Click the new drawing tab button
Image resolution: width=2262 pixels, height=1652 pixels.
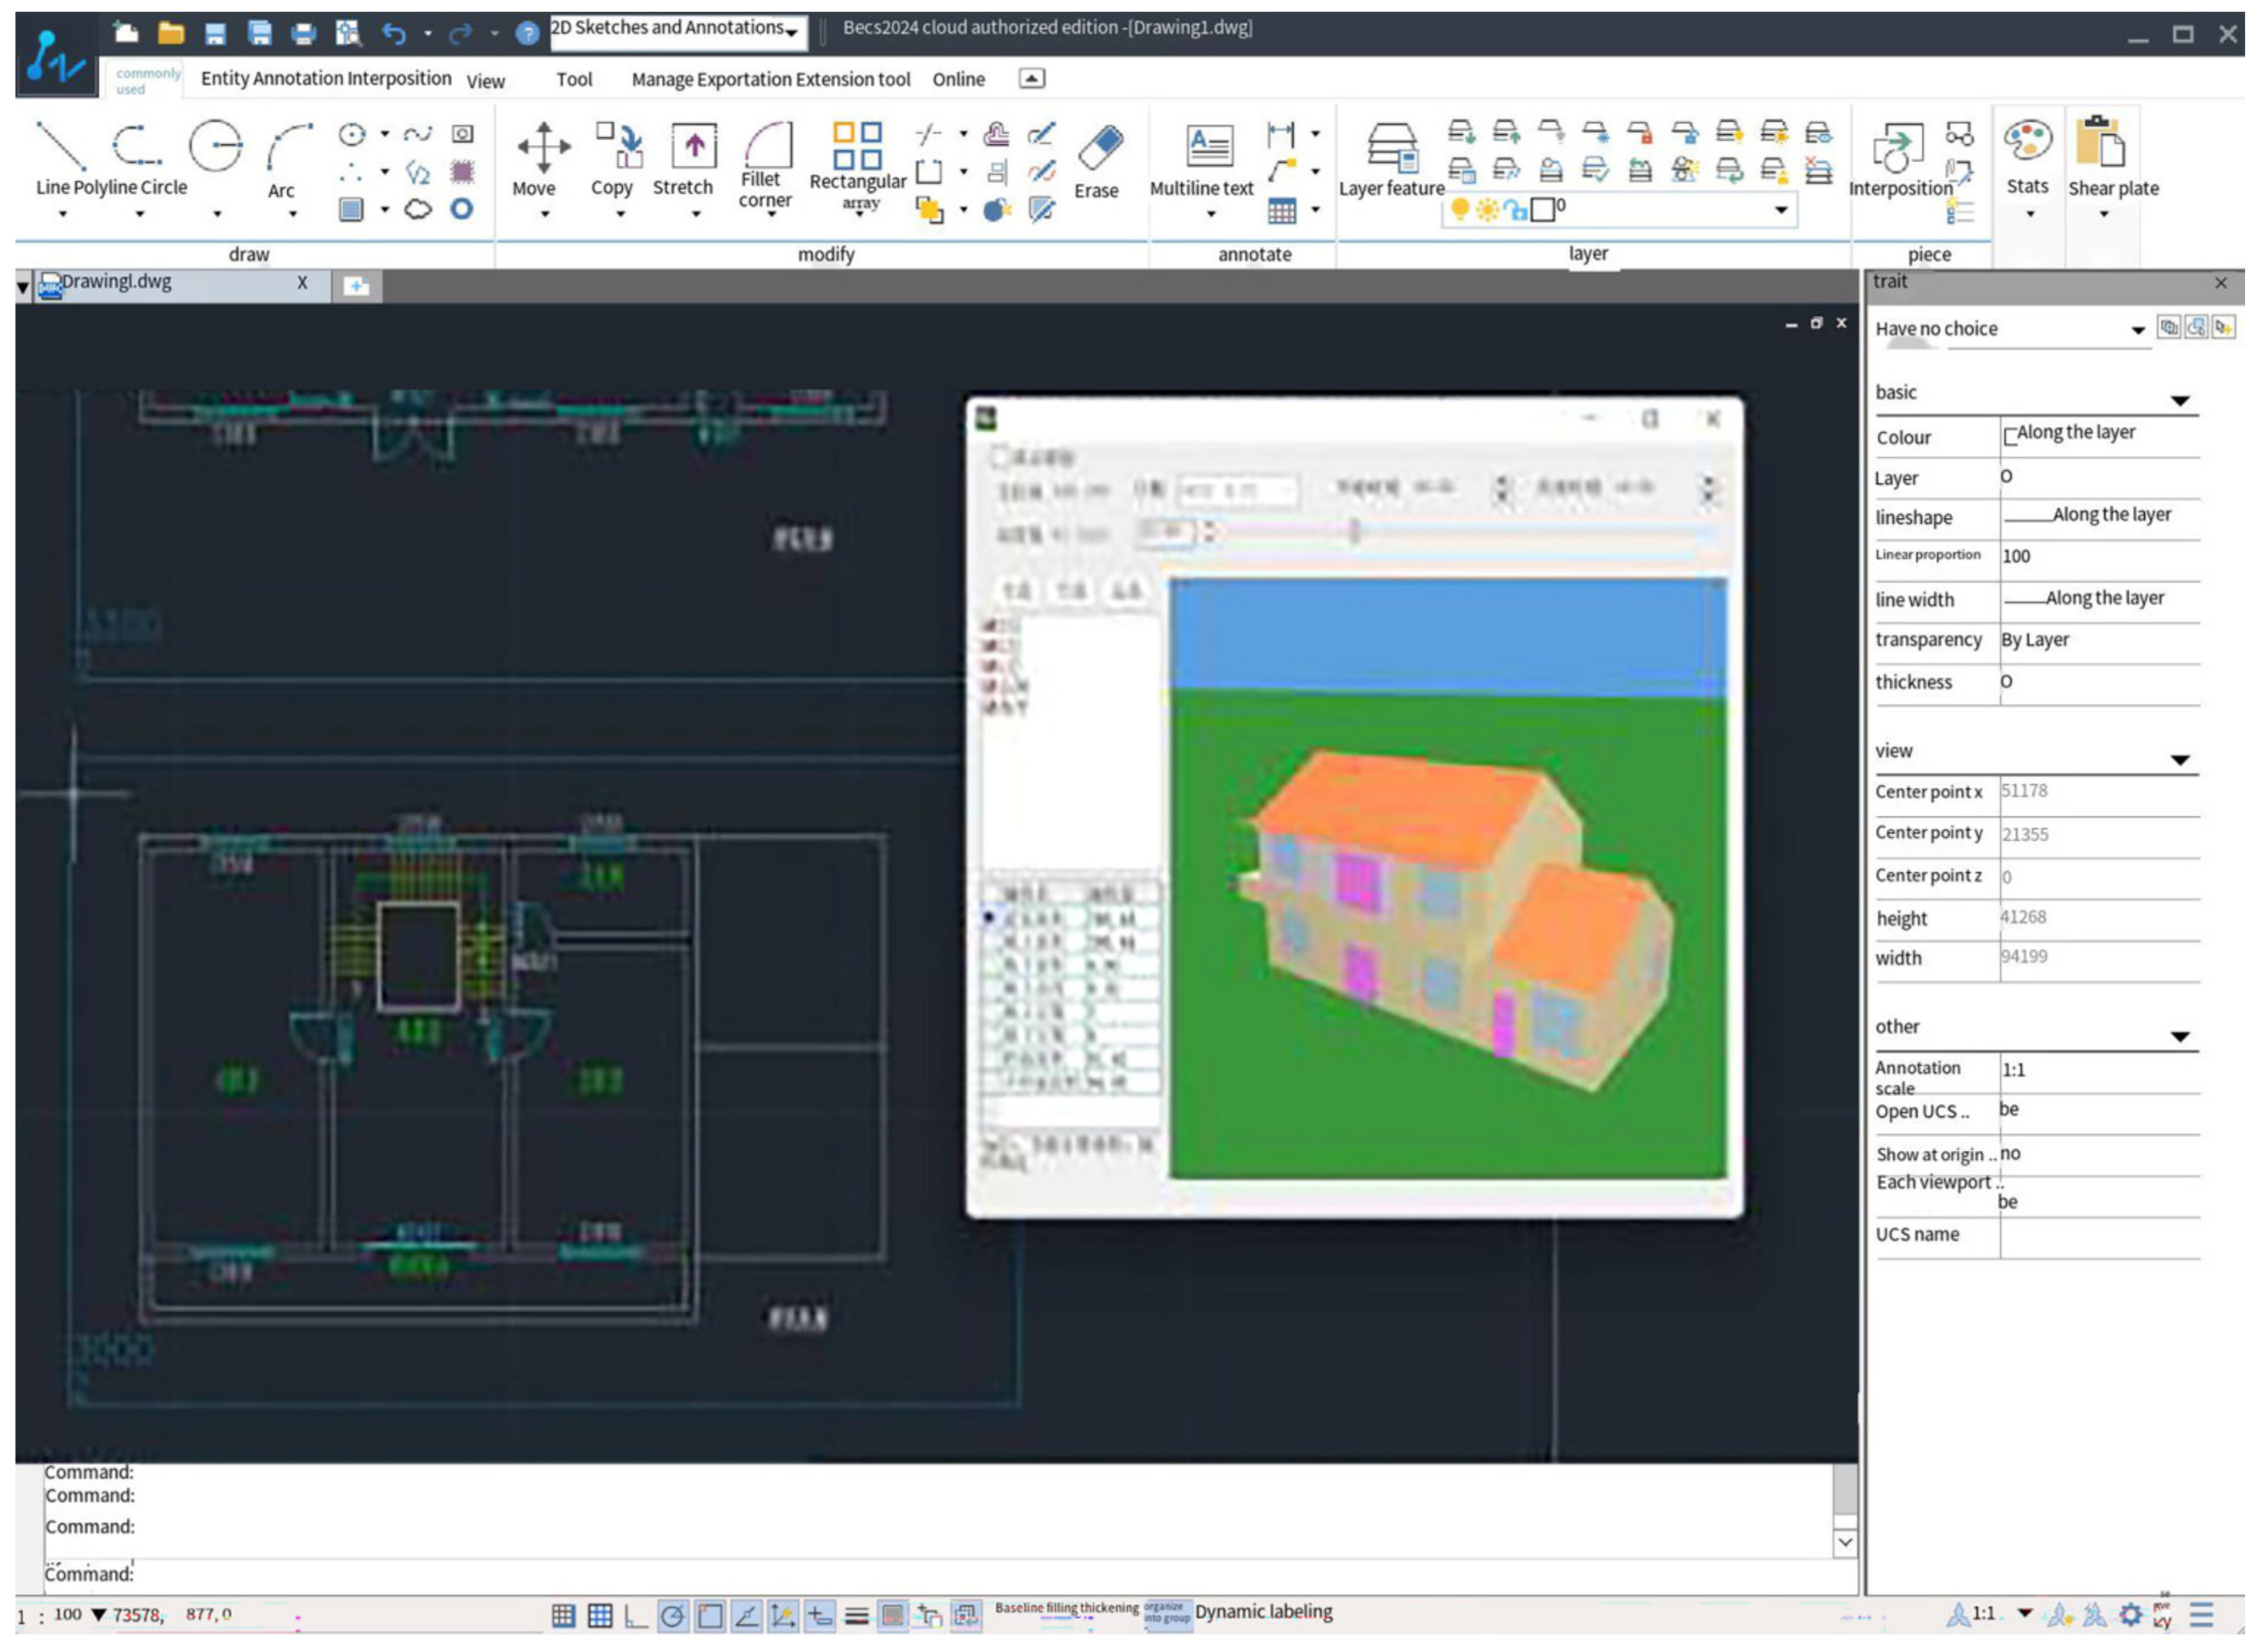356,287
